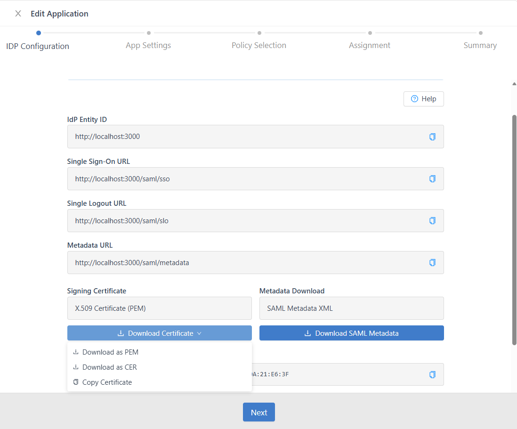Copy the Single Logout URL

click(432, 220)
